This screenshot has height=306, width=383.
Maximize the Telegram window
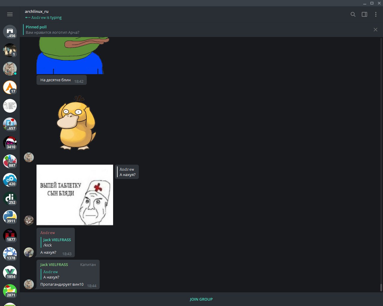(372, 3)
